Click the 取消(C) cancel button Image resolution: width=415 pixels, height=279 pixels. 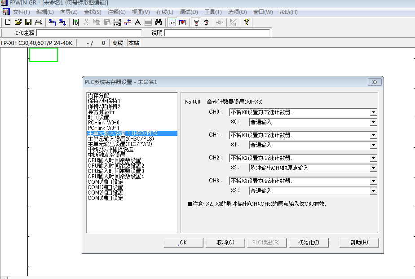coord(225,243)
